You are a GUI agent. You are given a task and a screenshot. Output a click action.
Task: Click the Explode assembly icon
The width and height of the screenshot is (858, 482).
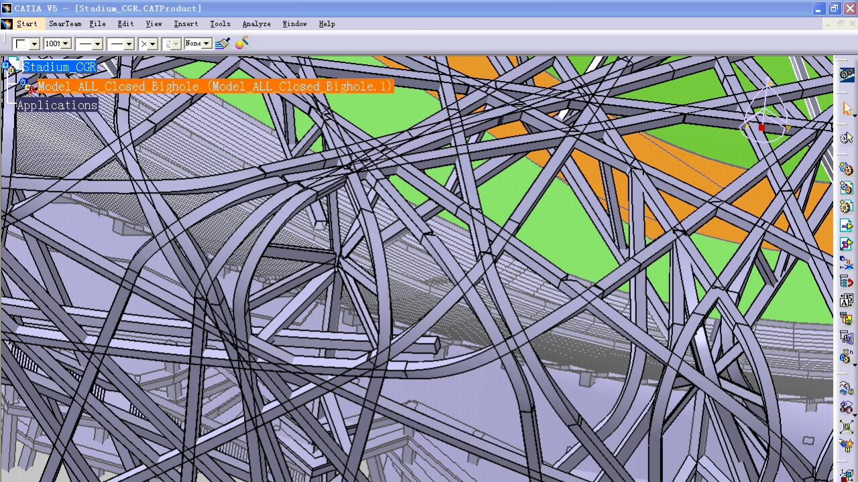point(847,427)
